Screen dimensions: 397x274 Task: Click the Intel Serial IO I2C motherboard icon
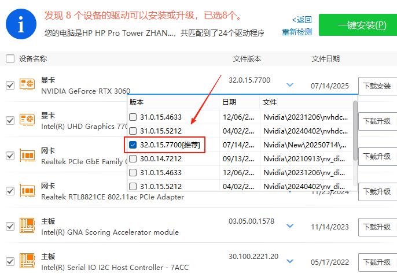click(28, 261)
